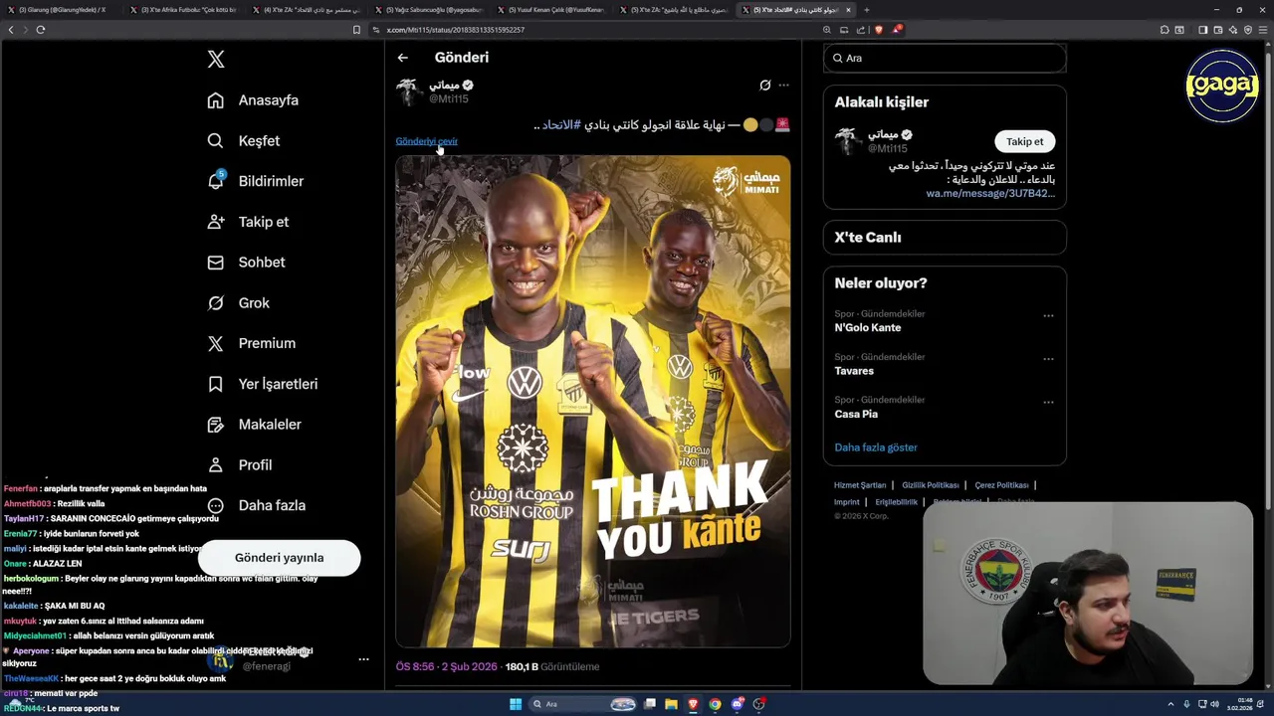Open Keşfet explore page

(x=244, y=141)
